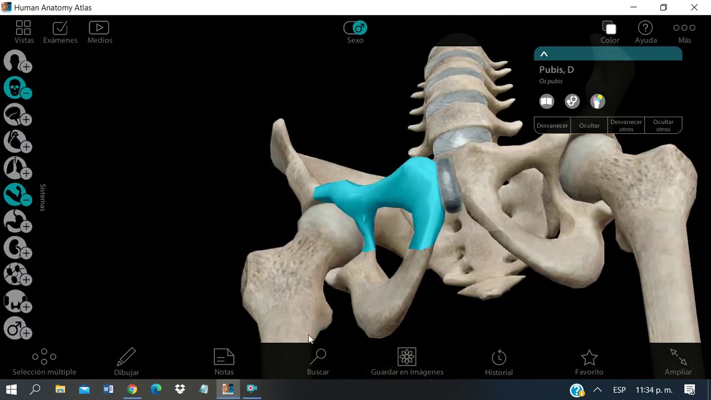Click Guardar en Imágenes
Screen dimensions: 711x400
click(x=407, y=362)
